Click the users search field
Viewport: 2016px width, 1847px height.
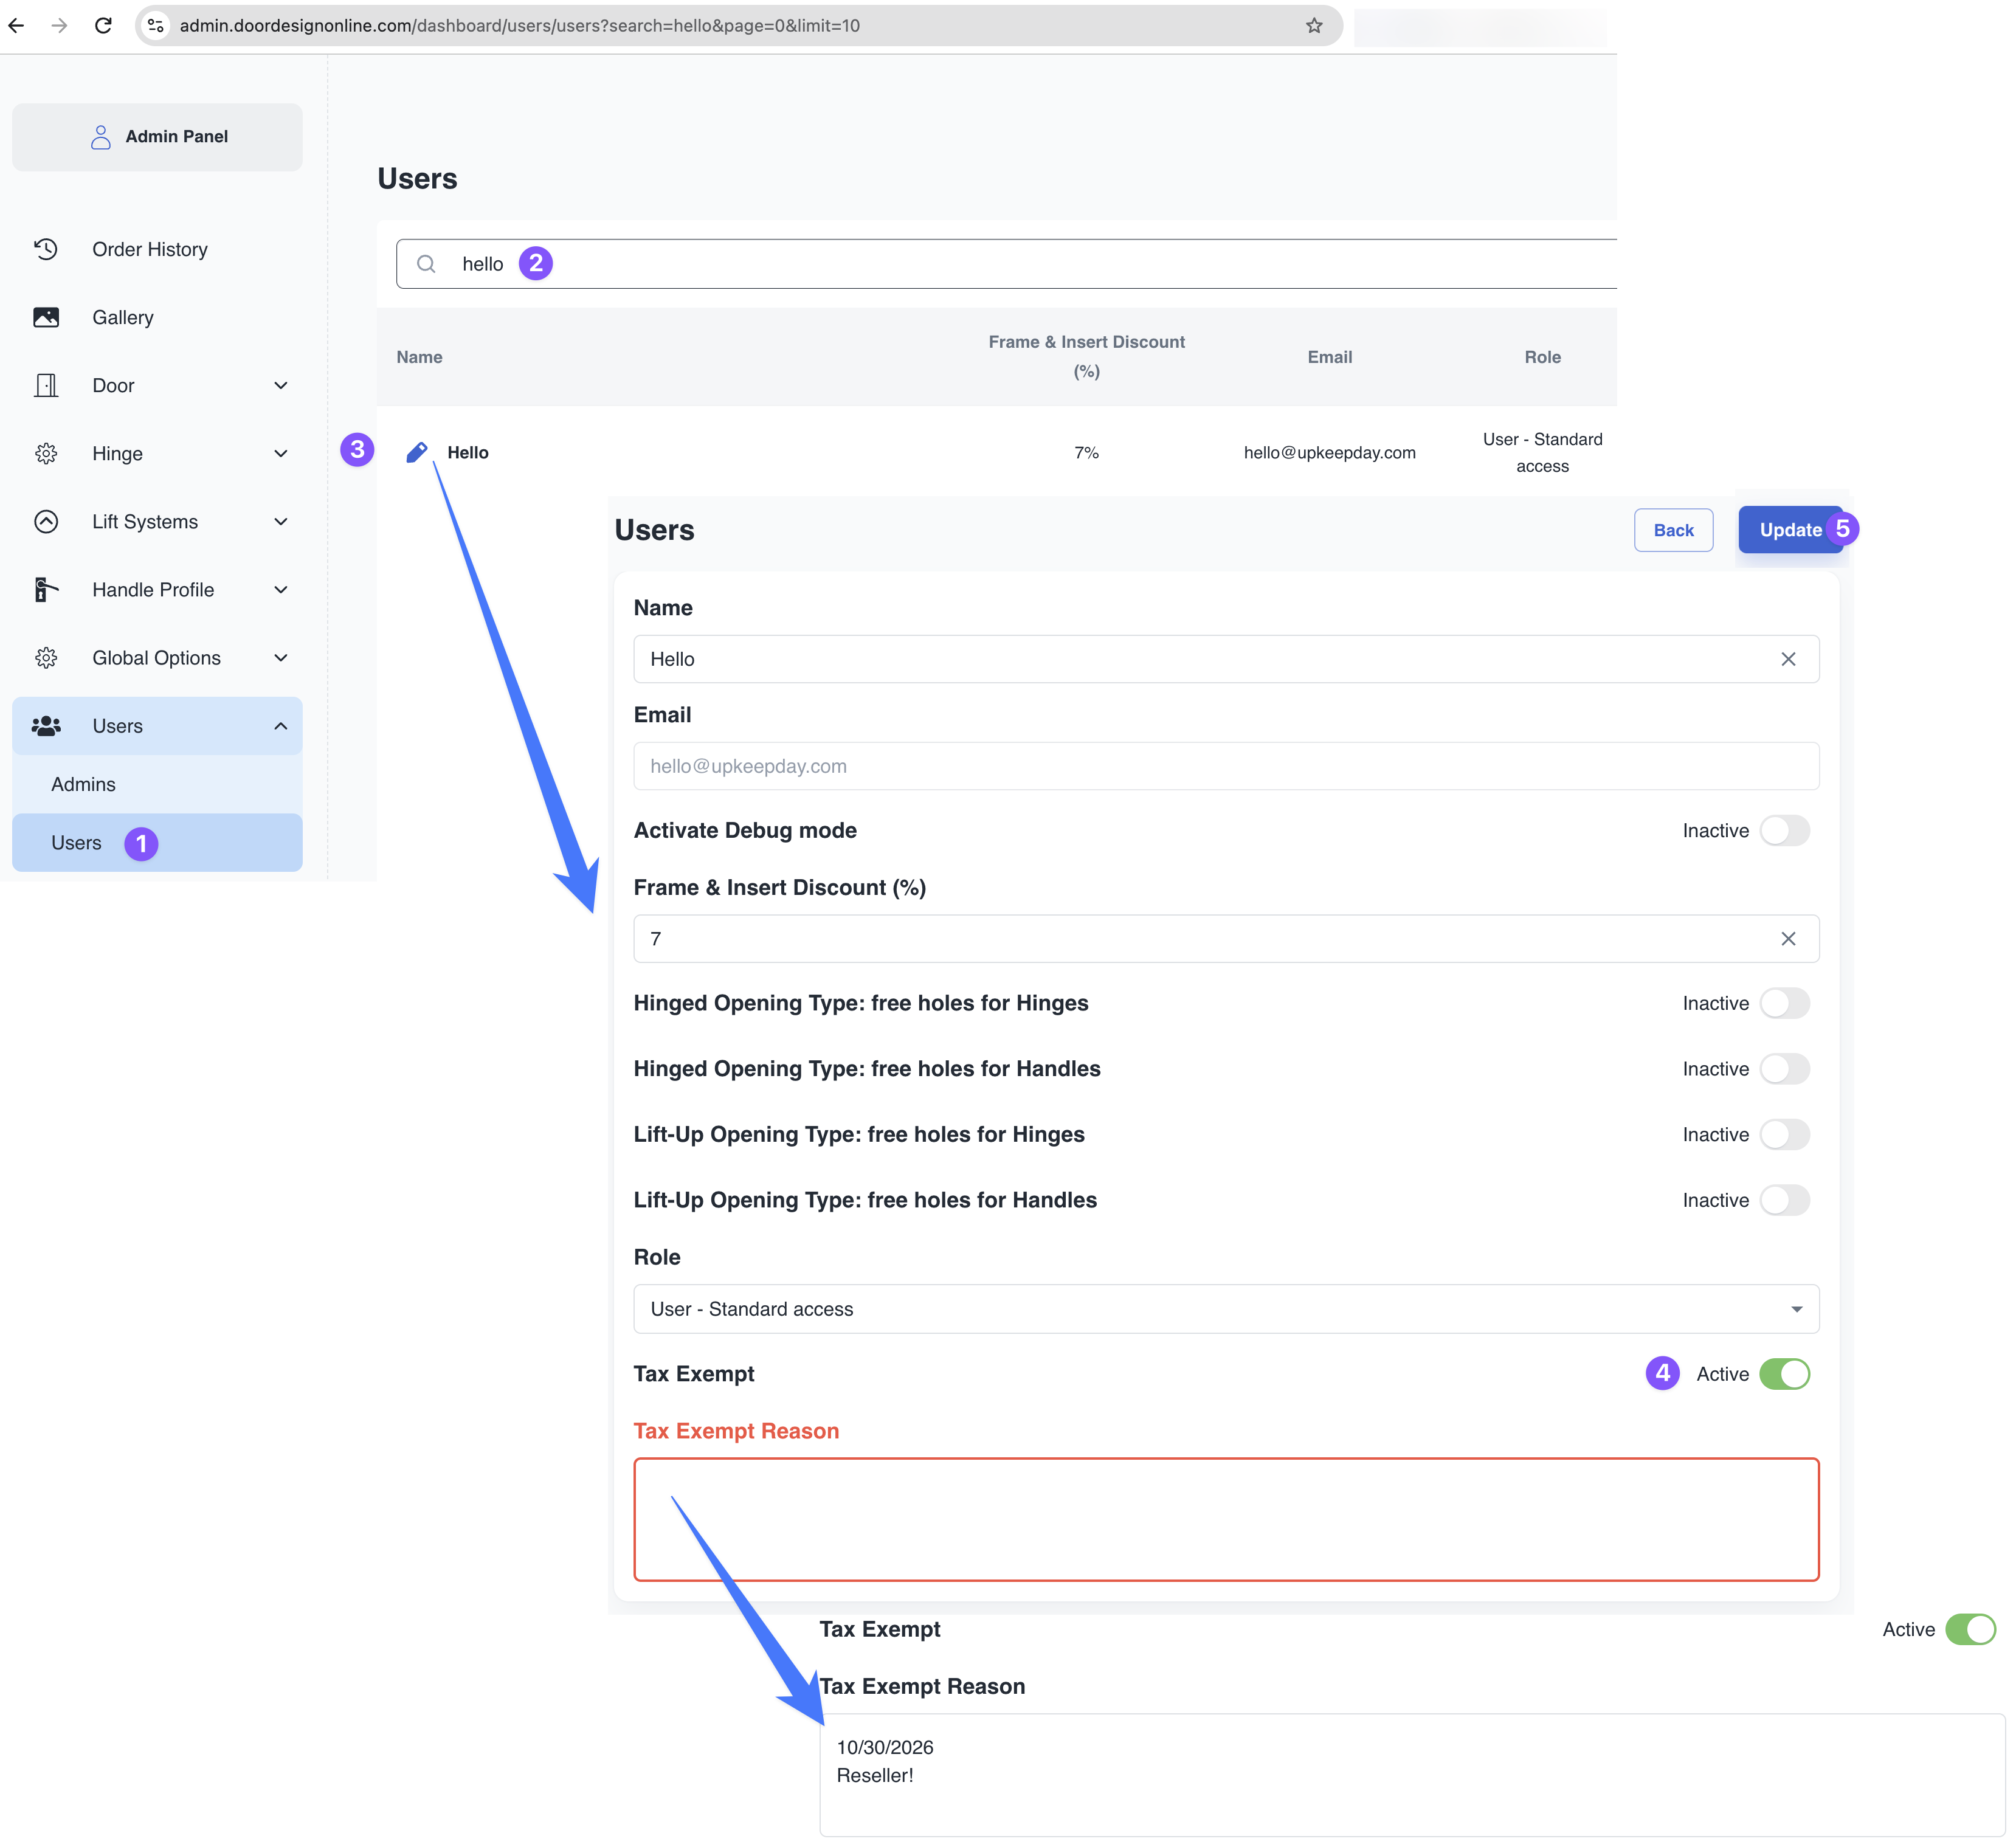(1006, 264)
